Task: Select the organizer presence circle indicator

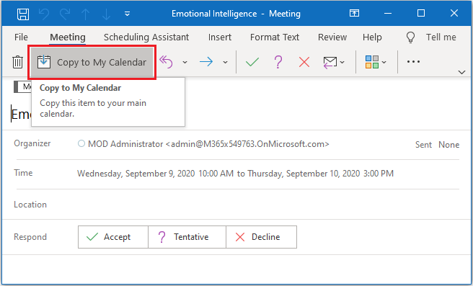Action: pyautogui.click(x=81, y=143)
